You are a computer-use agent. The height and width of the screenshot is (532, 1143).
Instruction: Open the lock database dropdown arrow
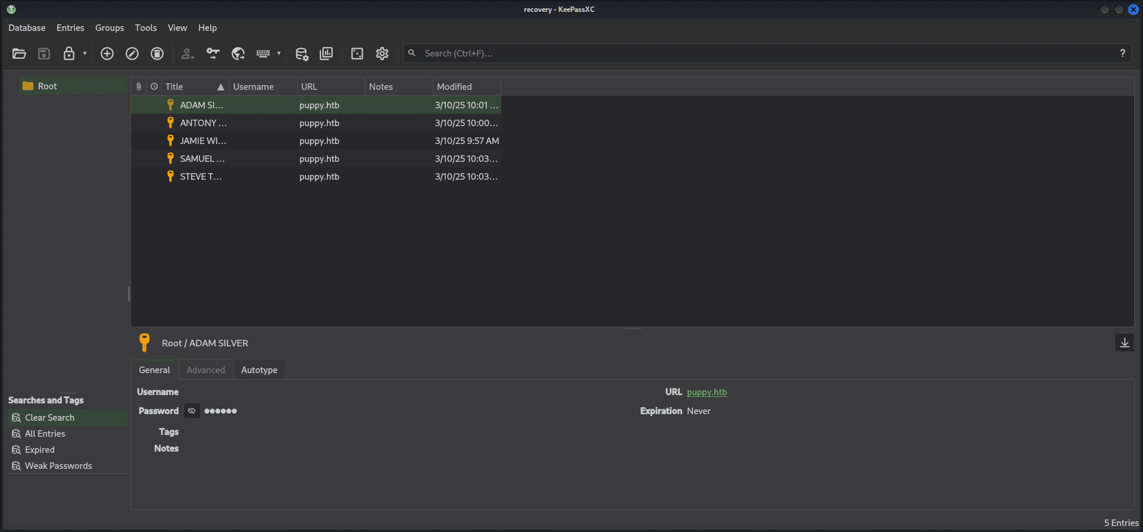click(x=85, y=54)
